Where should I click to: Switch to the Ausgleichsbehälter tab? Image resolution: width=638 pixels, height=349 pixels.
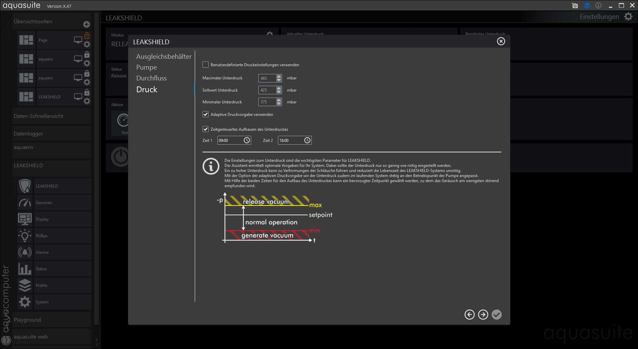pos(164,56)
